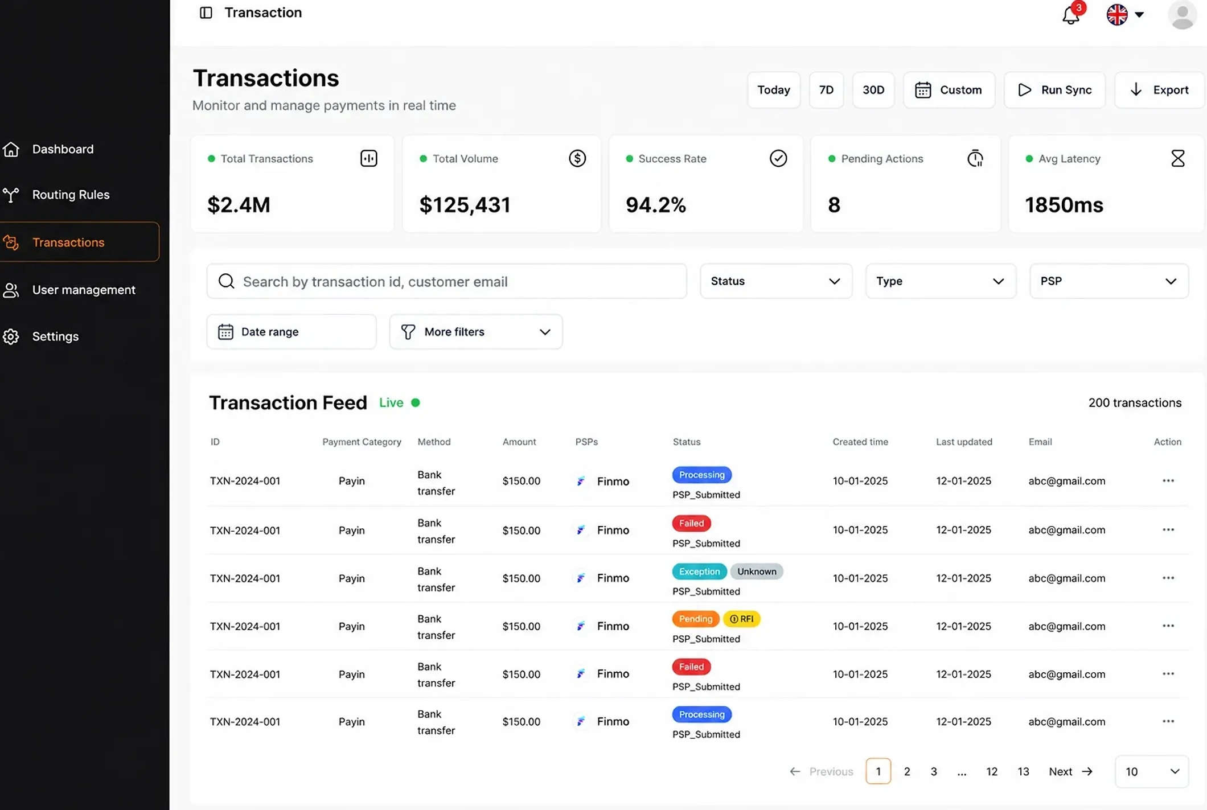Open the rows-per-page dropdown showing 10
The image size is (1207, 810).
(x=1152, y=771)
